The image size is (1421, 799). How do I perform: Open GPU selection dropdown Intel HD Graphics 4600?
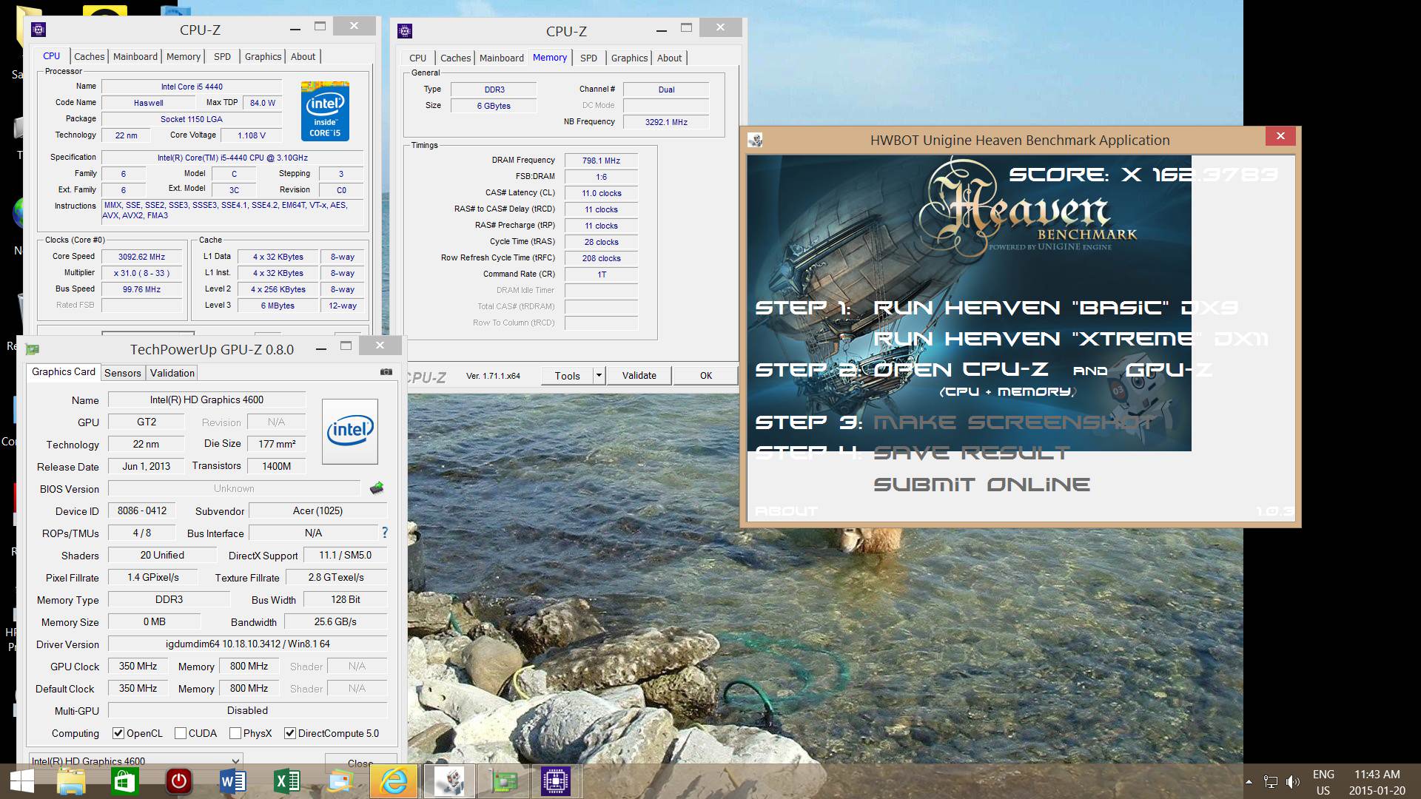[x=136, y=761]
